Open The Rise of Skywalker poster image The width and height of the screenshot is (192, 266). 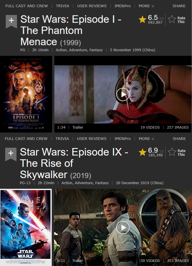tap(26, 227)
